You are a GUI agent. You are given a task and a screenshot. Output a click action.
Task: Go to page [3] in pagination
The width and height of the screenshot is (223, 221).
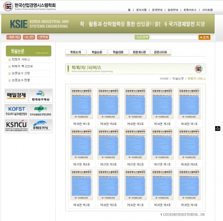pos(169,214)
